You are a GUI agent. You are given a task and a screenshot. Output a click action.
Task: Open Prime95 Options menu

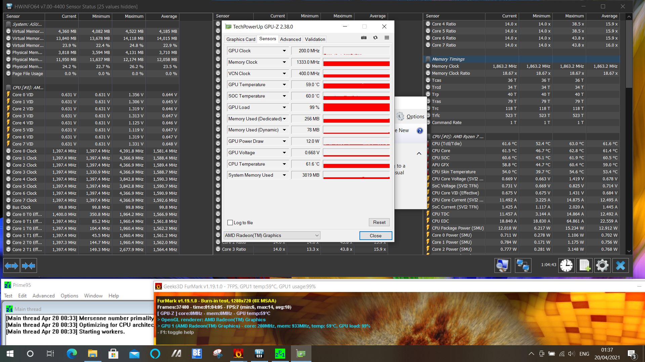69,296
